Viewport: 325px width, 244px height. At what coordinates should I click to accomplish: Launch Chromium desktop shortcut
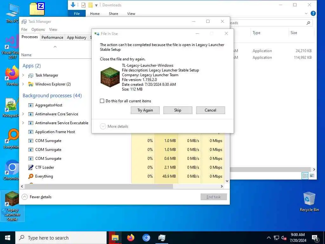11,170
